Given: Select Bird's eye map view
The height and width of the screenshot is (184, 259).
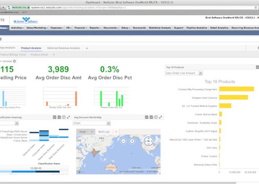Looking at the screenshot, I should pyautogui.click(x=104, y=132).
